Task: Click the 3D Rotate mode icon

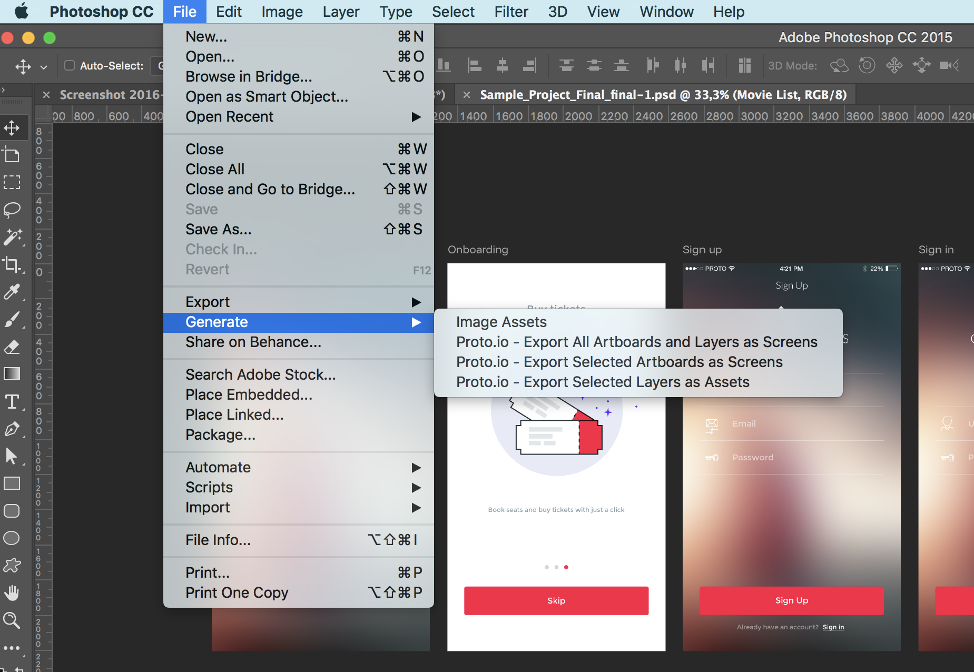Action: click(x=839, y=65)
